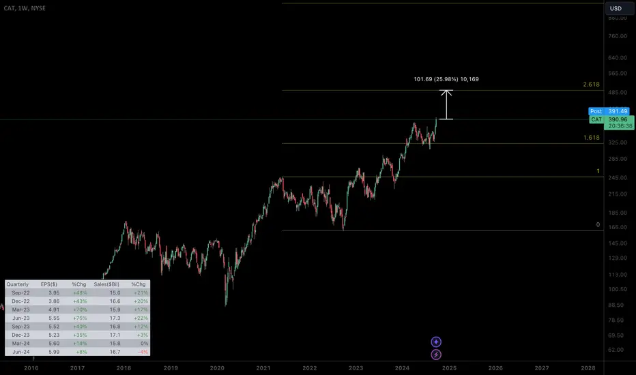Click the +48% EPS change cell

click(80, 292)
